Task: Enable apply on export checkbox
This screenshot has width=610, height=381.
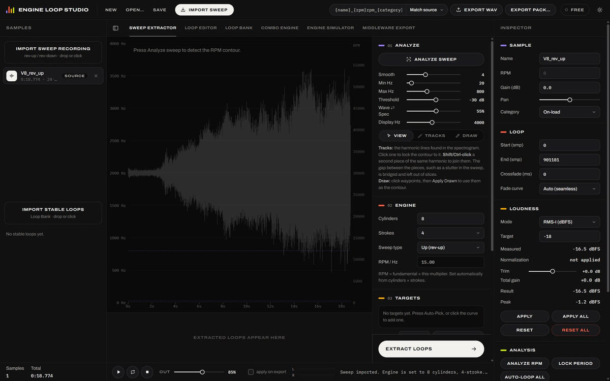Action: (251, 372)
